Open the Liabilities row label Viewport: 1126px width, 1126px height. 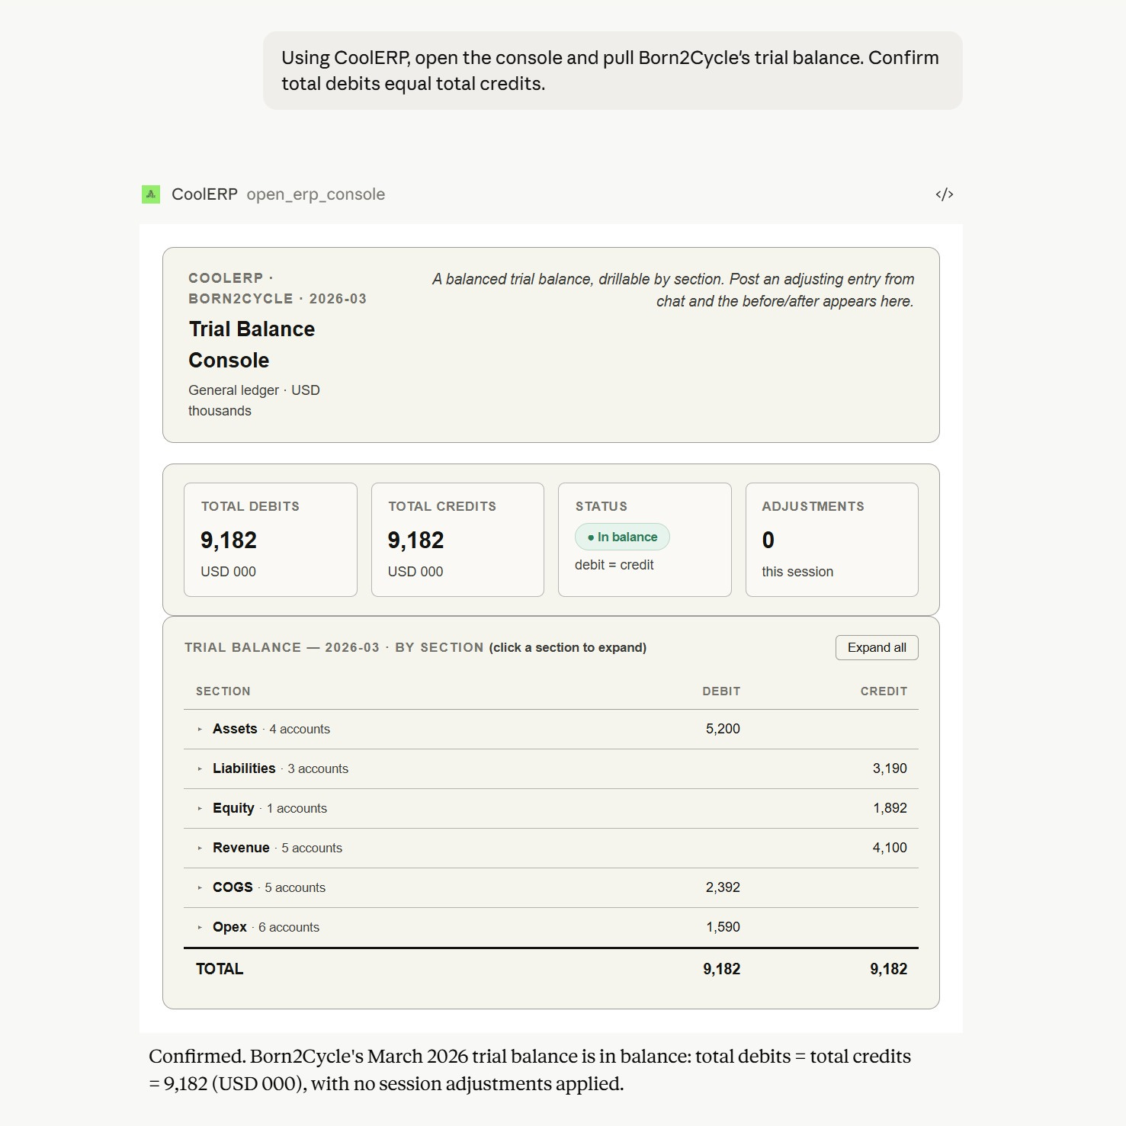point(244,768)
